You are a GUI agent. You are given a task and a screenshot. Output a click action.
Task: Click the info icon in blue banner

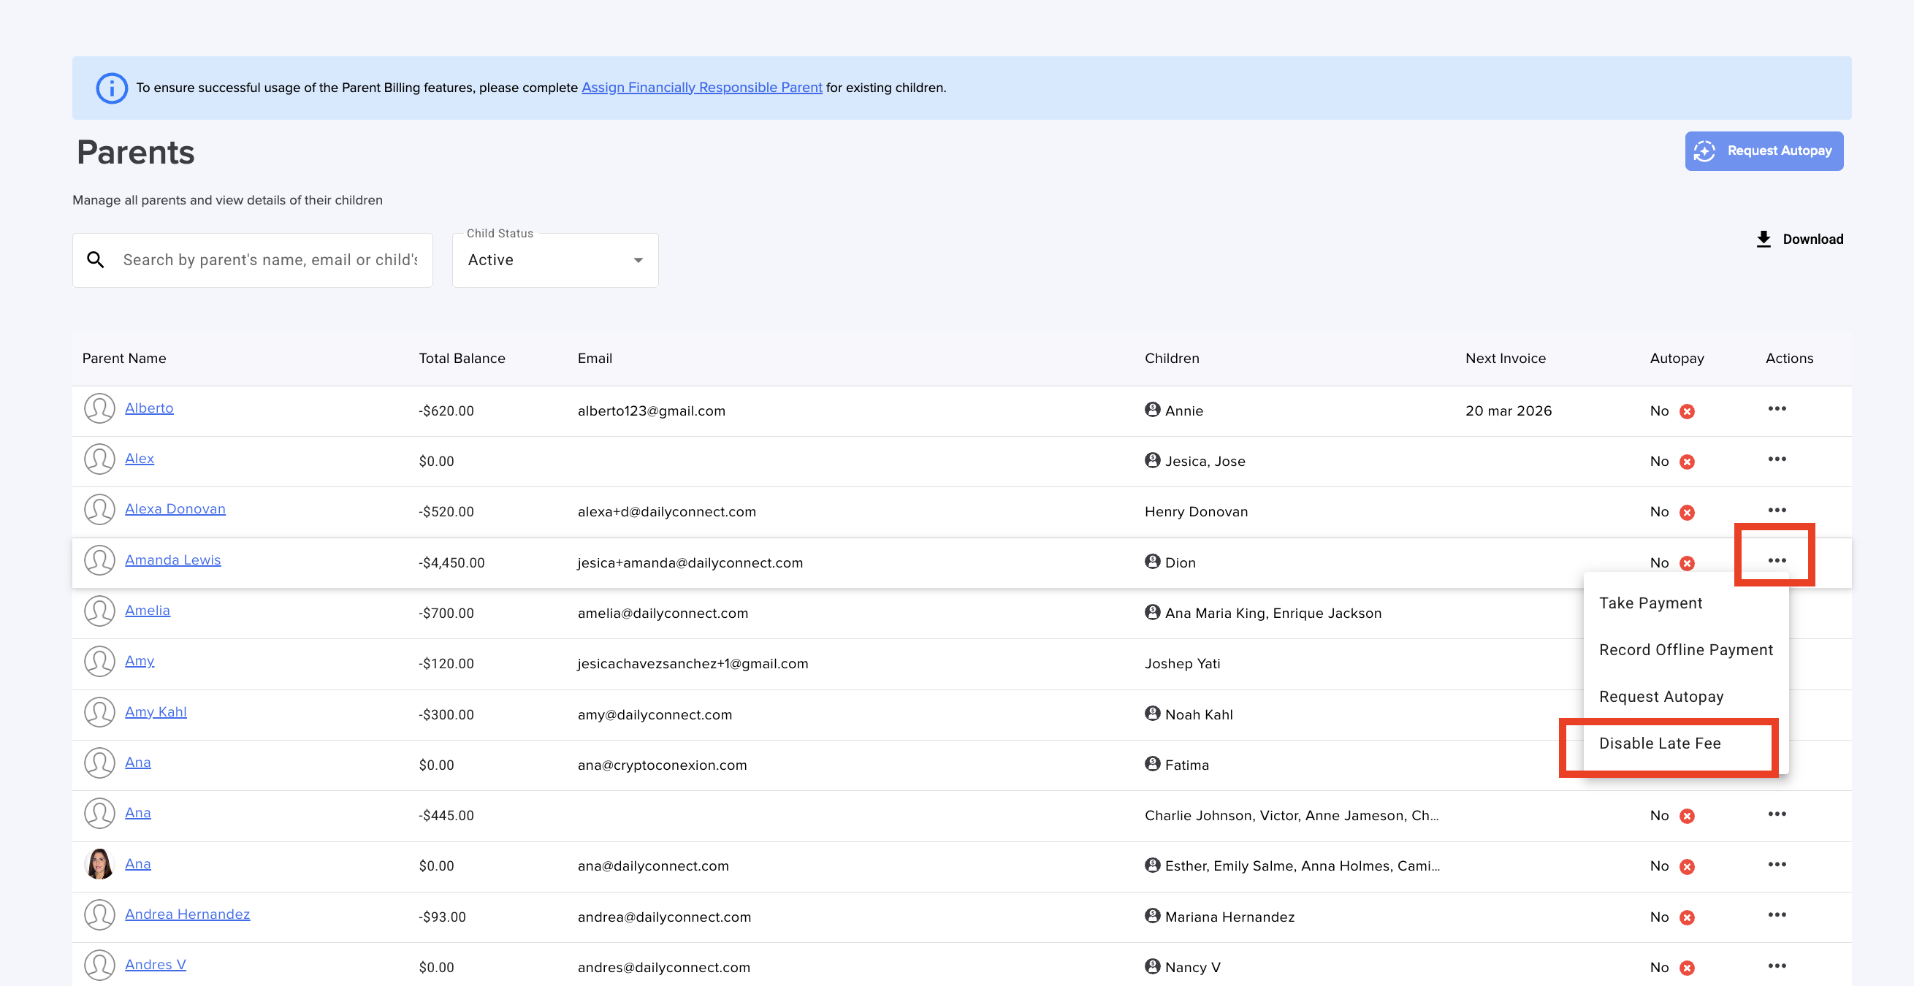click(112, 88)
